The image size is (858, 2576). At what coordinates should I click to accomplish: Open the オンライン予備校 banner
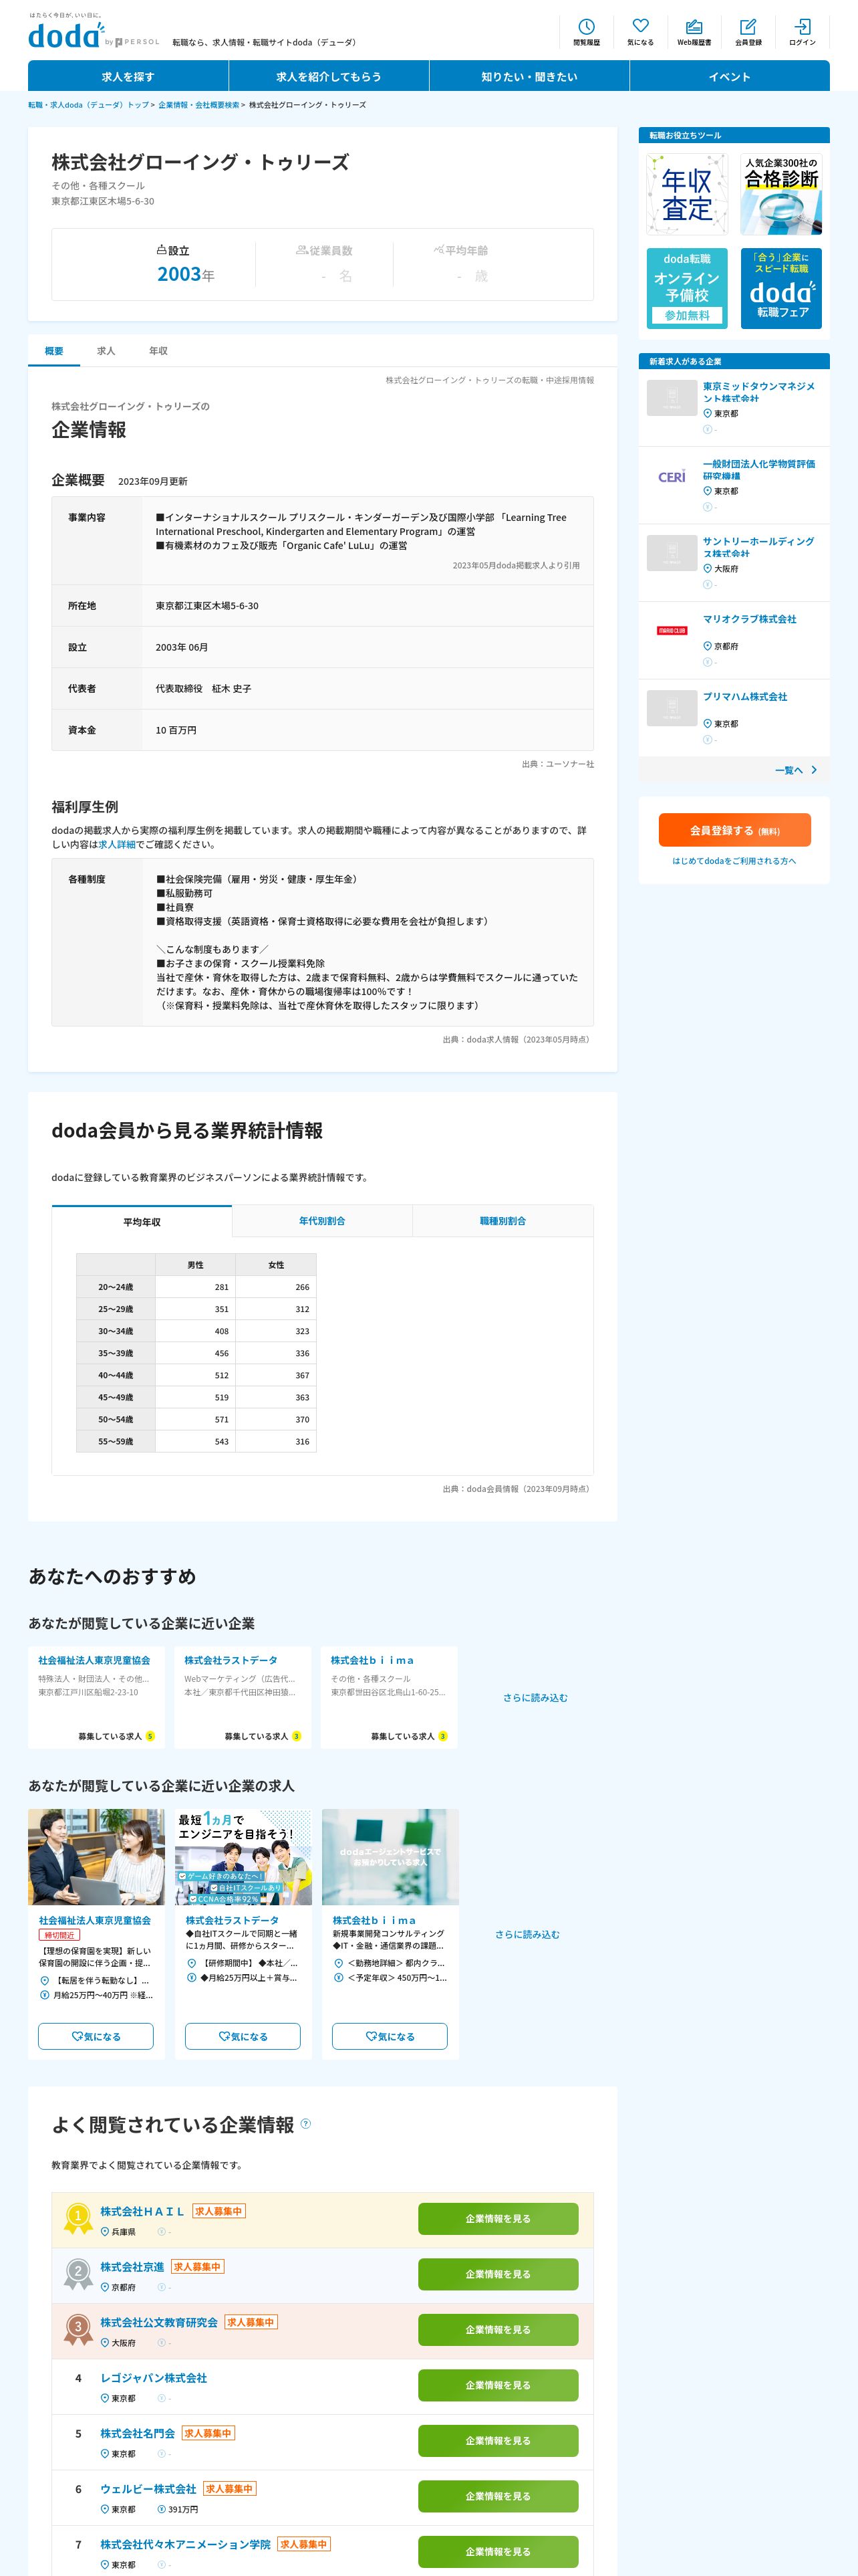point(687,288)
